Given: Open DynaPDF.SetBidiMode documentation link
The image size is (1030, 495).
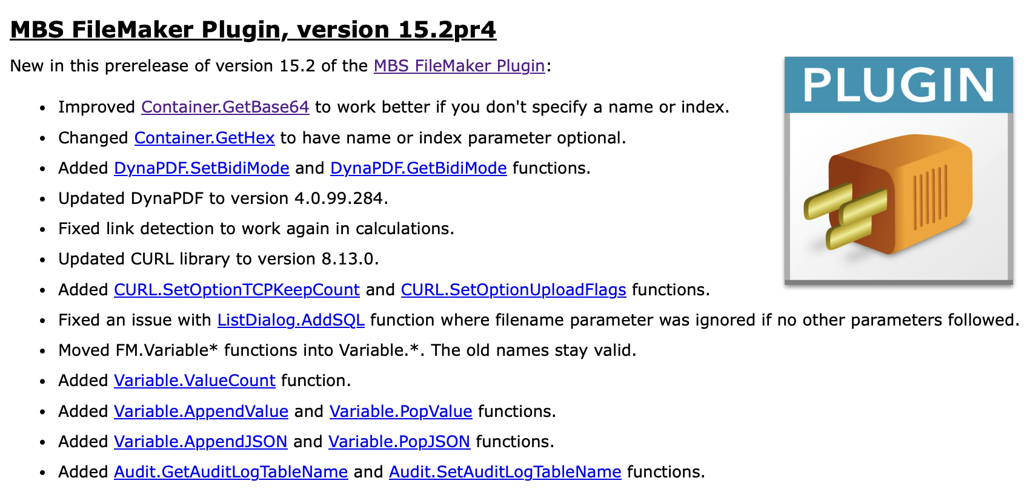Looking at the screenshot, I should (x=202, y=168).
